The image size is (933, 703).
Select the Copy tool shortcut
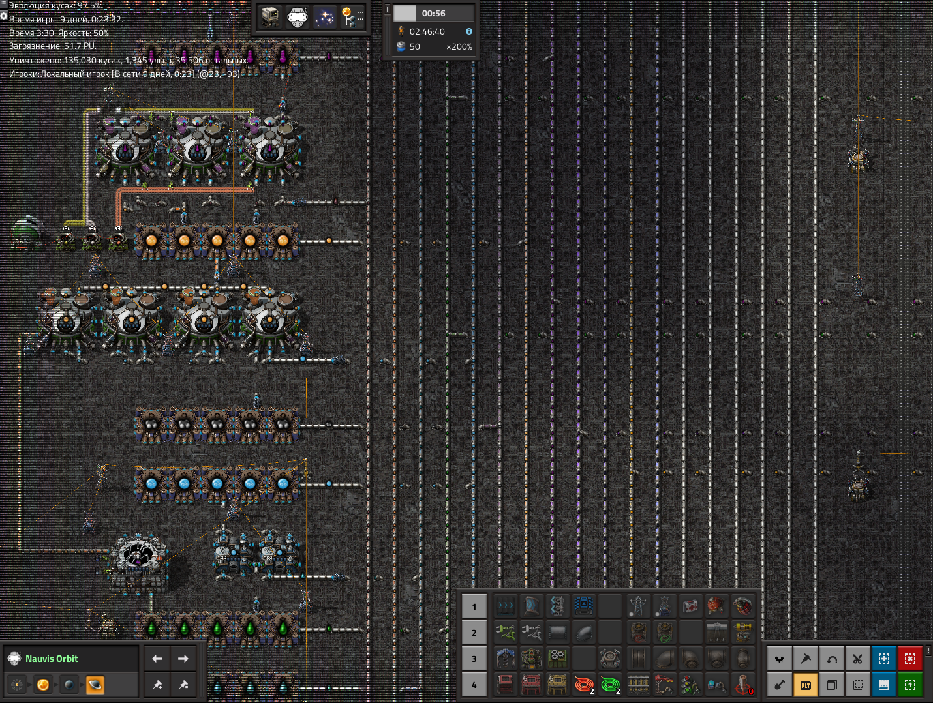[x=831, y=685]
